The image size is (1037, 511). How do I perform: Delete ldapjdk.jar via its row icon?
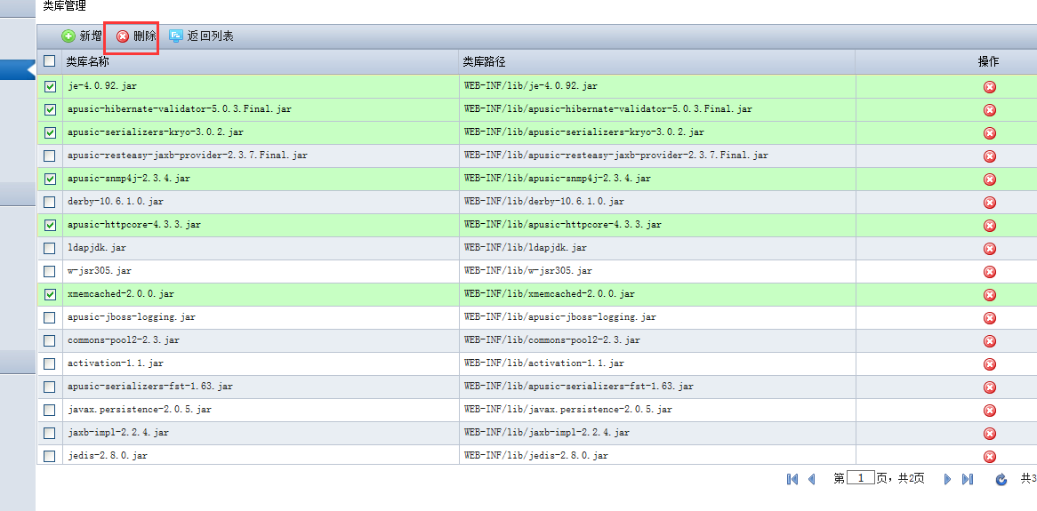tap(989, 249)
